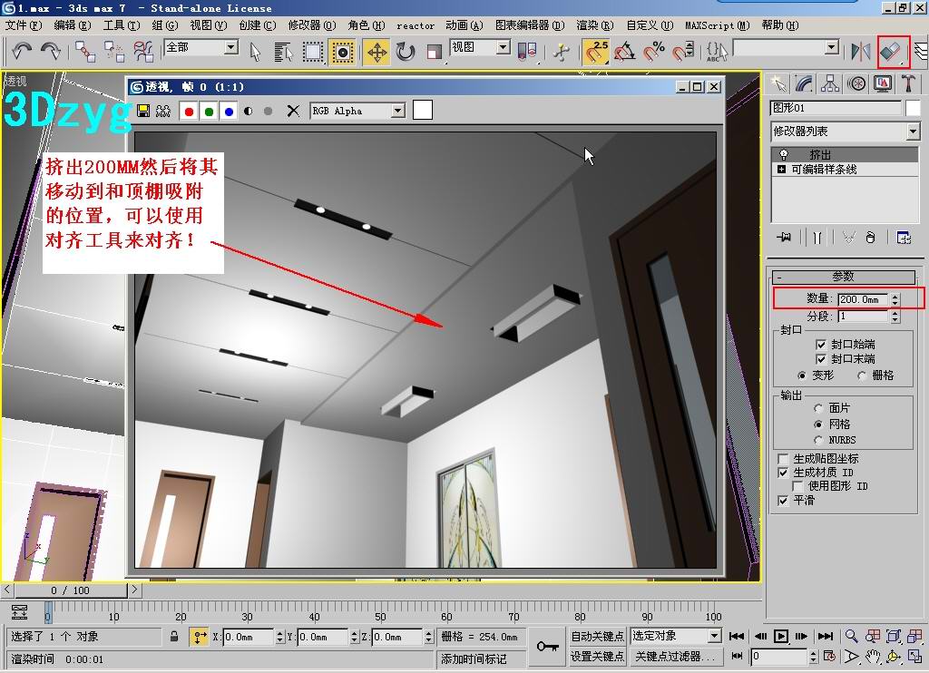Toggle Percent Snap icon
This screenshot has height=673, width=929.
[654, 52]
